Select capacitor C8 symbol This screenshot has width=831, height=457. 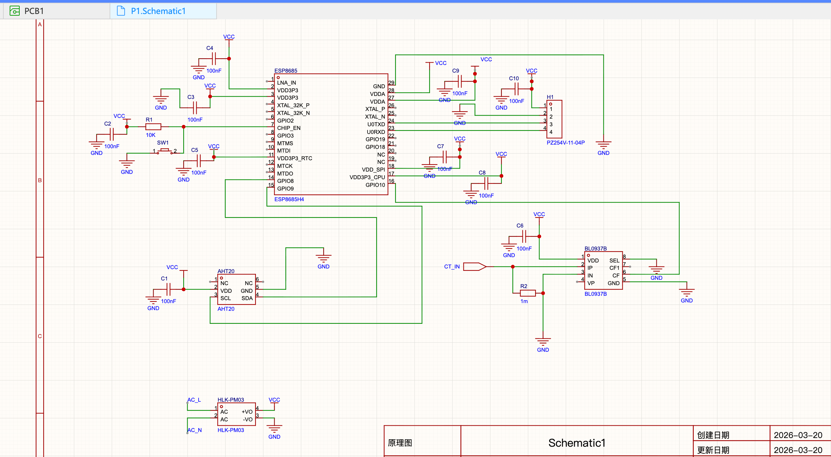(486, 183)
